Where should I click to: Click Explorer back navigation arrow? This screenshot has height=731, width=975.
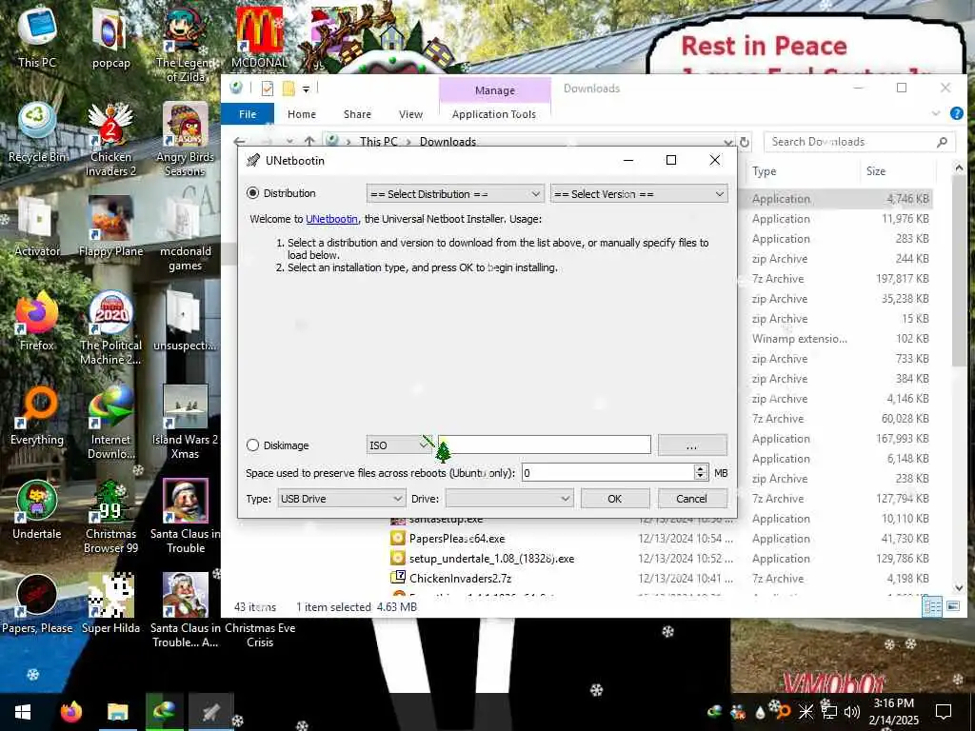pyautogui.click(x=239, y=142)
